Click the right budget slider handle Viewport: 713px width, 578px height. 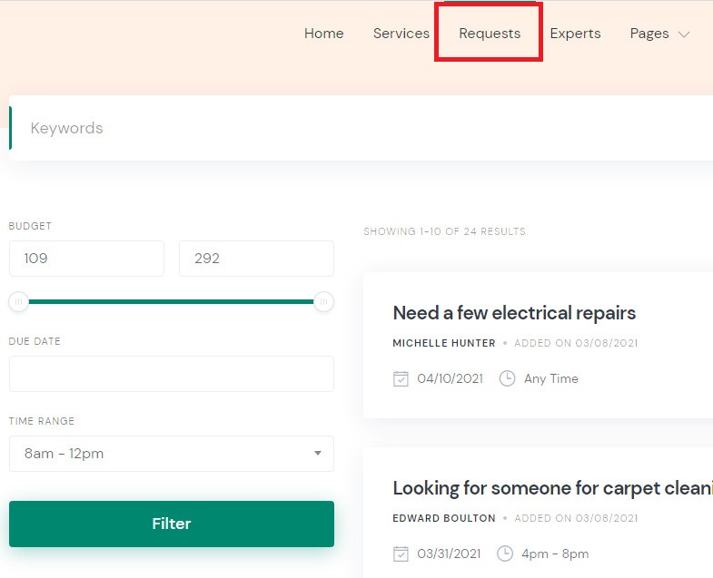pos(323,302)
